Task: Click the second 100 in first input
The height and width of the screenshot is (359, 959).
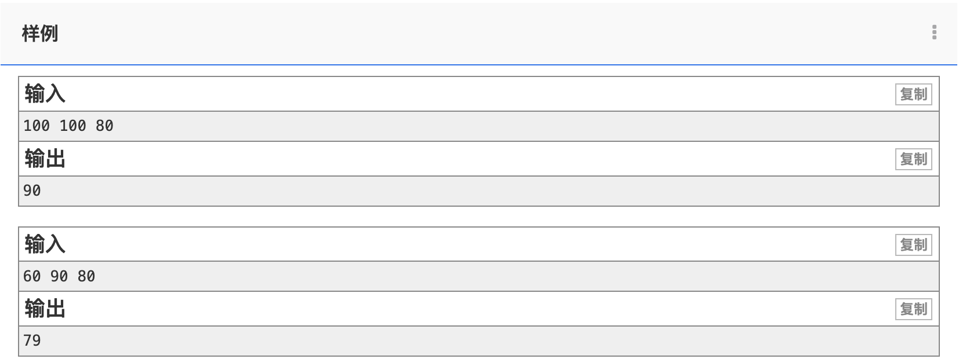Action: click(x=72, y=126)
